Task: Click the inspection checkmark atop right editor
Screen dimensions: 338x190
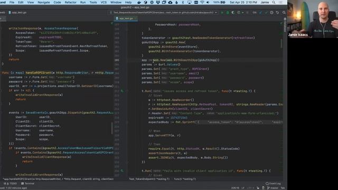Action: point(281,23)
